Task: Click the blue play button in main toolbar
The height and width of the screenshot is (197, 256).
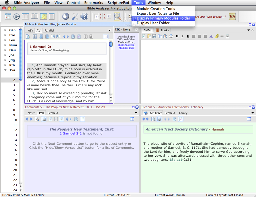Action: point(16,16)
